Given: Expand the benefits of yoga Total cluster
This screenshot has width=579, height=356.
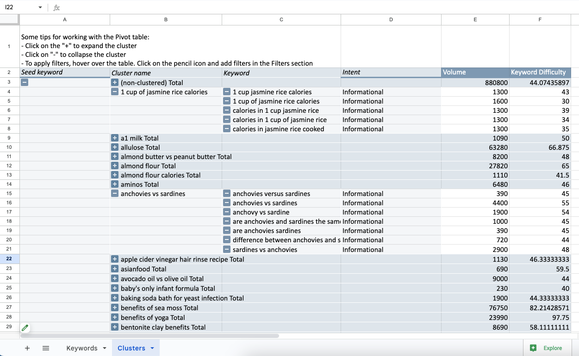Looking at the screenshot, I should coord(115,317).
